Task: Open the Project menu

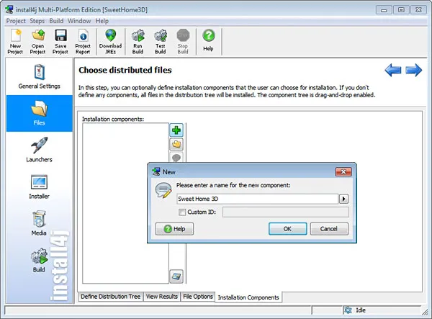Action: pos(16,21)
